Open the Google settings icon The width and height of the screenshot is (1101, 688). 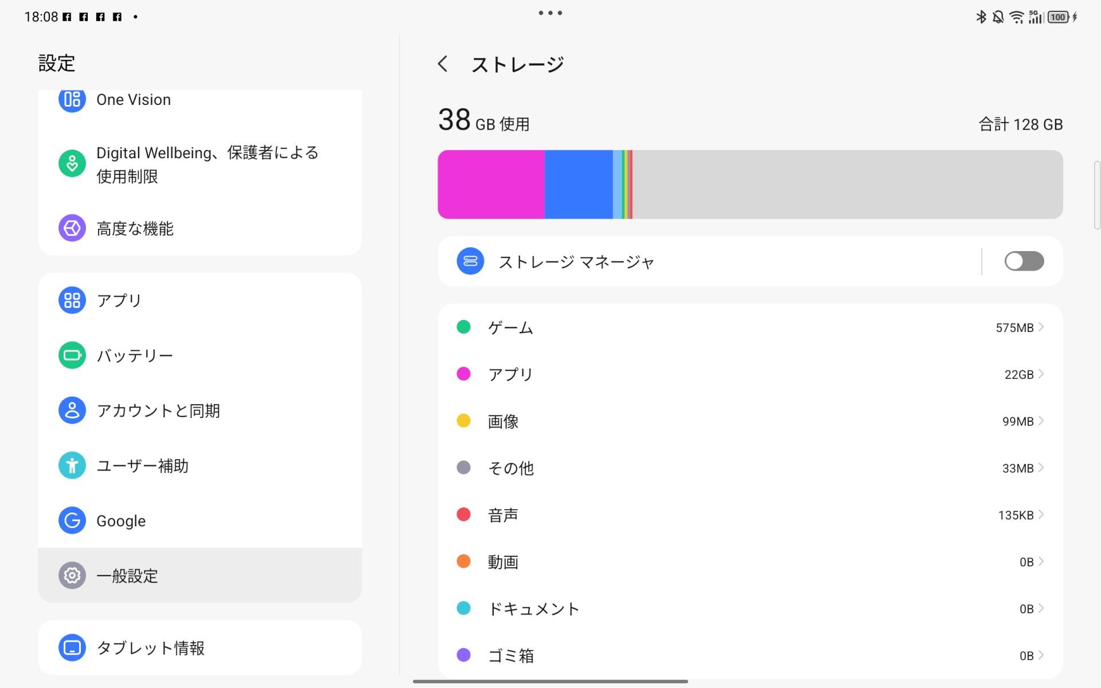[x=71, y=521]
